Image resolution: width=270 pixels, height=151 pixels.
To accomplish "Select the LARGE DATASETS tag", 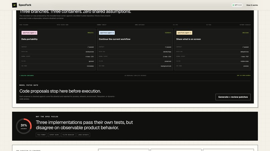I will pos(83,135).
